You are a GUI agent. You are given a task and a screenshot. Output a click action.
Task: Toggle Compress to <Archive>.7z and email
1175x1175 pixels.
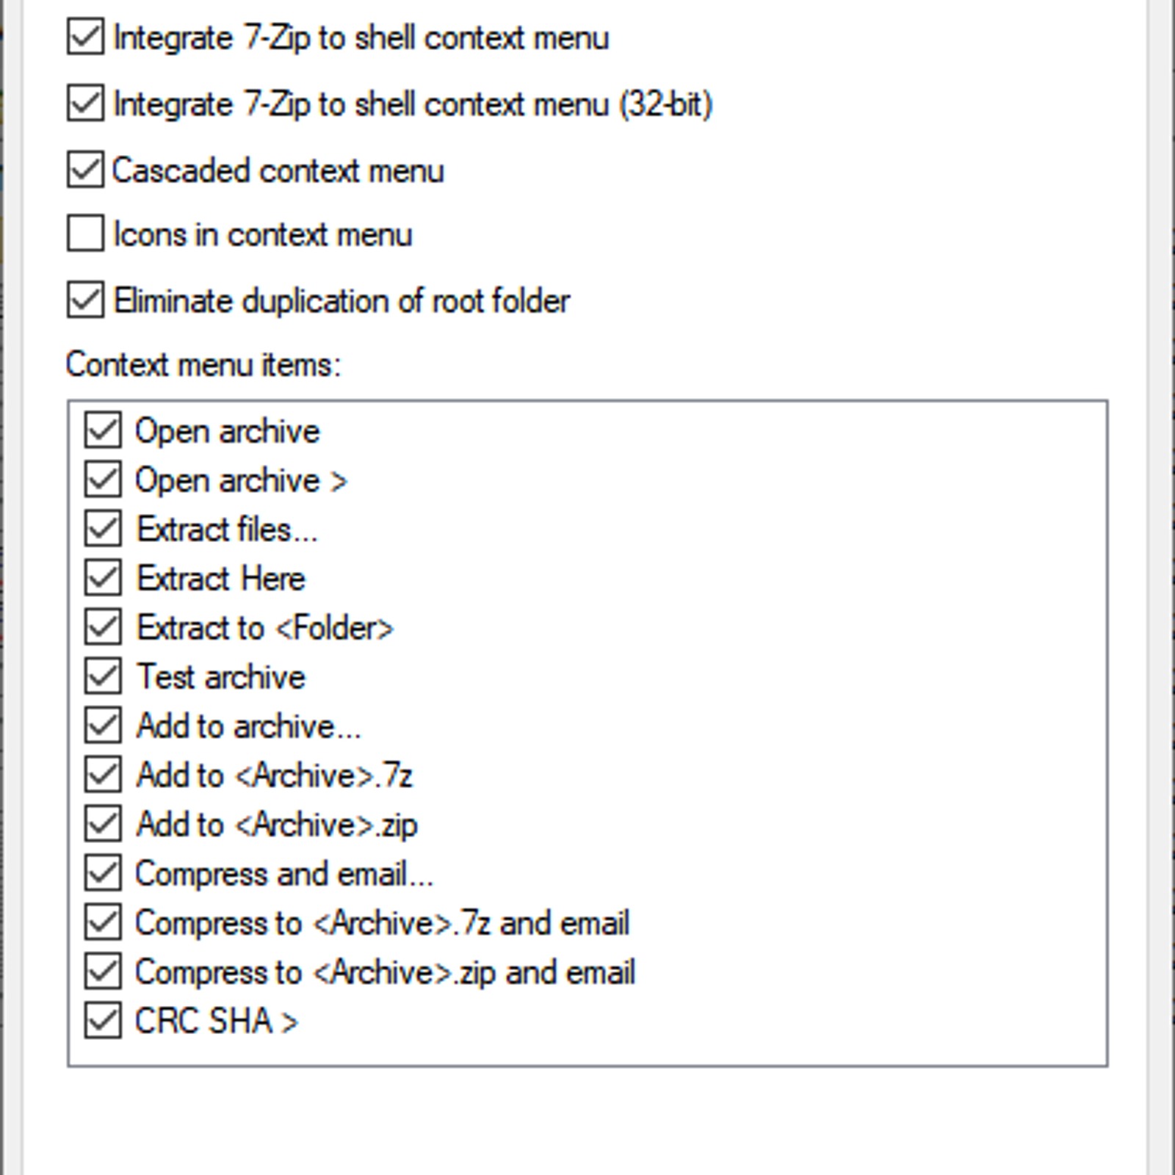(x=103, y=922)
